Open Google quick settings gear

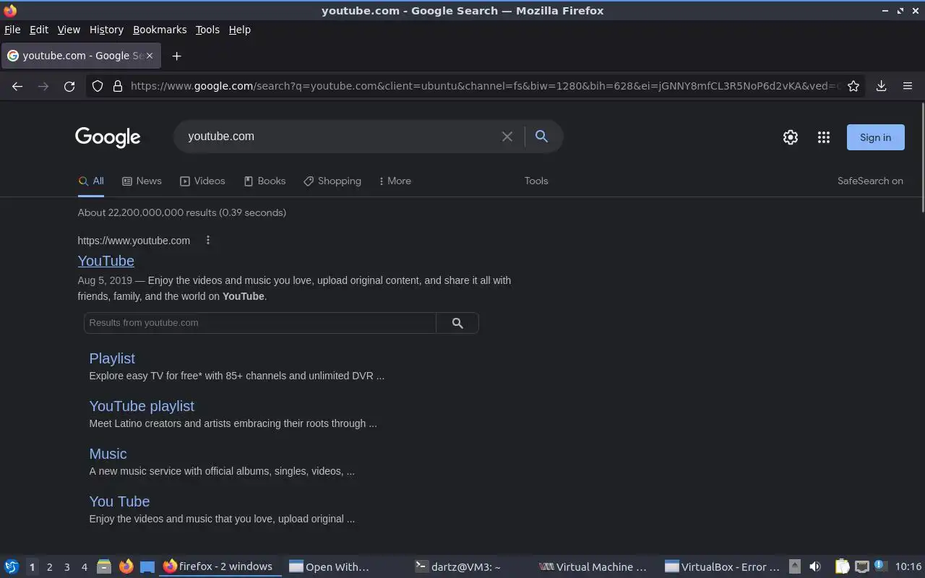tap(791, 137)
